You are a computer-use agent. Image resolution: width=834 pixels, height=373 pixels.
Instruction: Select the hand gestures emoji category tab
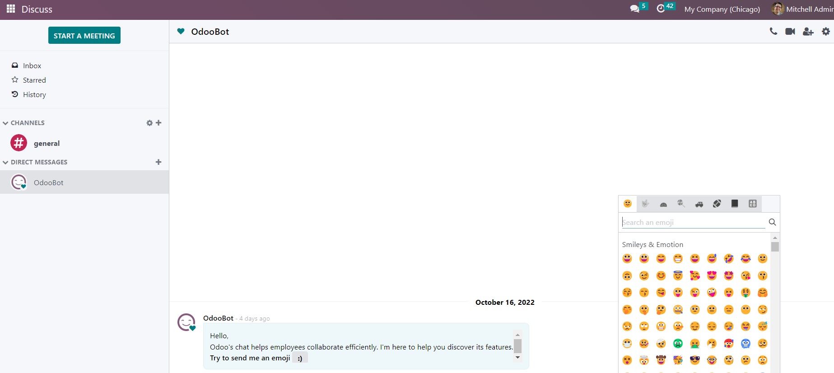(646, 204)
